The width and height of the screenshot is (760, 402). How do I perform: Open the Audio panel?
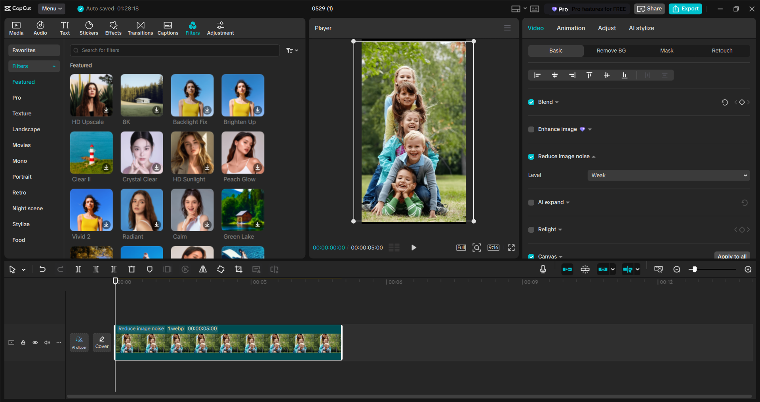tap(40, 28)
